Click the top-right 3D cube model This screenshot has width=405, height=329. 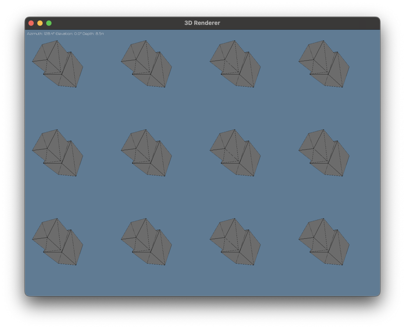[324, 64]
